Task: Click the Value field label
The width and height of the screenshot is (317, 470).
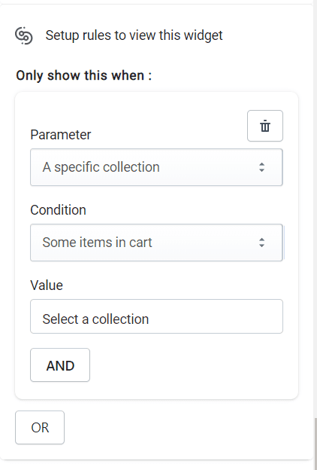Action: tap(47, 285)
